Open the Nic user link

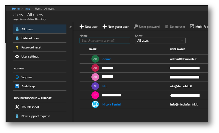(x=105, y=86)
